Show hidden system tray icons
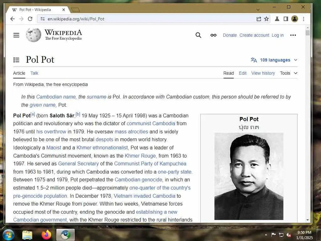 pos(266,235)
